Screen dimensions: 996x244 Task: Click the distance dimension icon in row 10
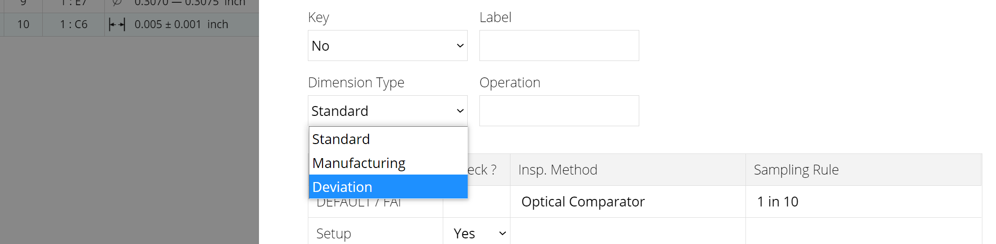tap(117, 24)
